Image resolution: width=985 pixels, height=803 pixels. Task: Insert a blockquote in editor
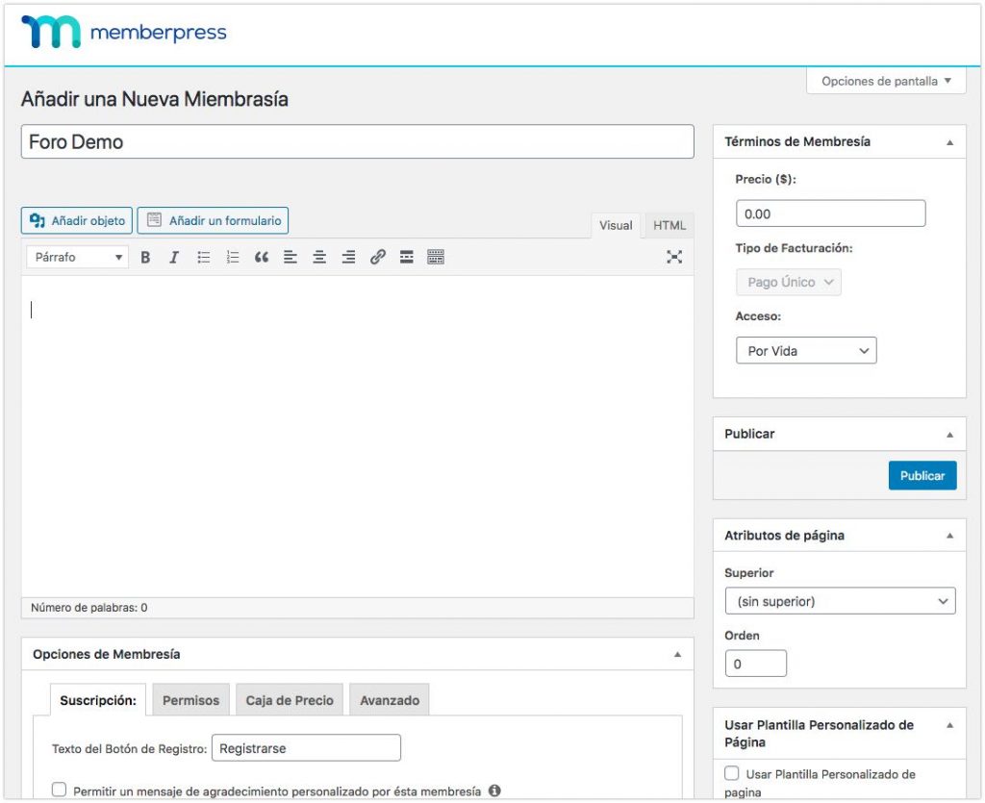261,257
